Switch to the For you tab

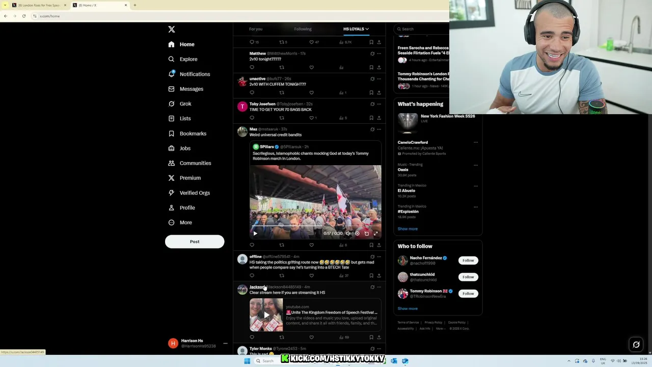point(256,29)
